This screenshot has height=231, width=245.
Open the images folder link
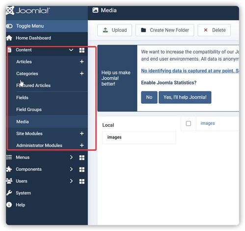click(208, 123)
